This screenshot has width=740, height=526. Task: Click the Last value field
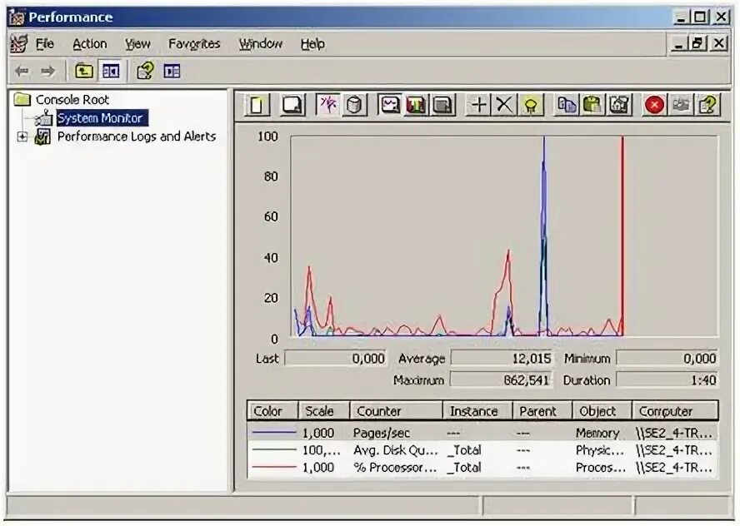336,358
